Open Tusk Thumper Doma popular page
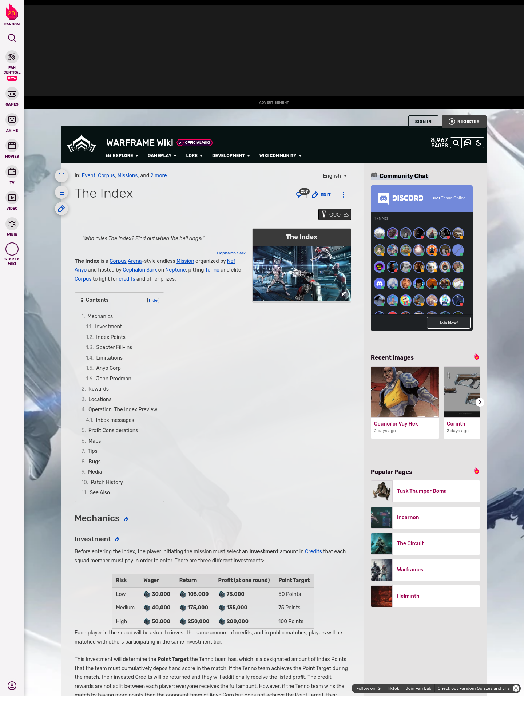 [425, 491]
